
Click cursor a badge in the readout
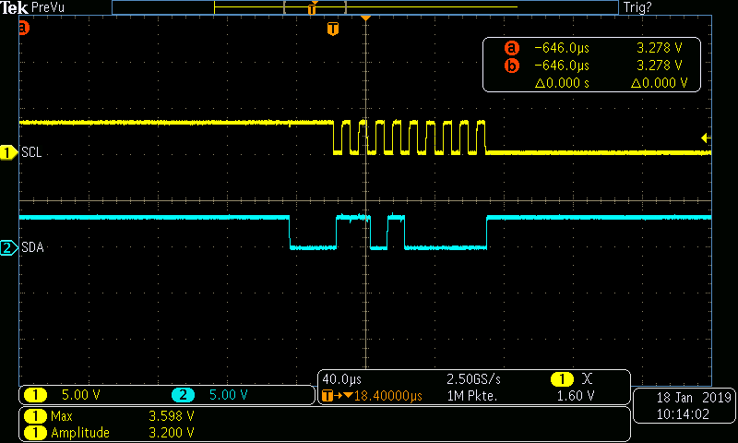click(x=512, y=48)
